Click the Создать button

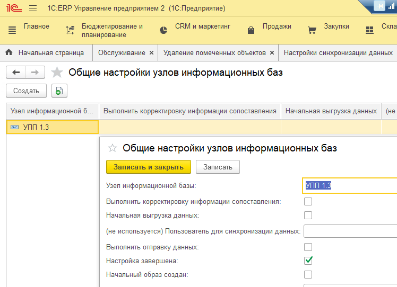(27, 91)
